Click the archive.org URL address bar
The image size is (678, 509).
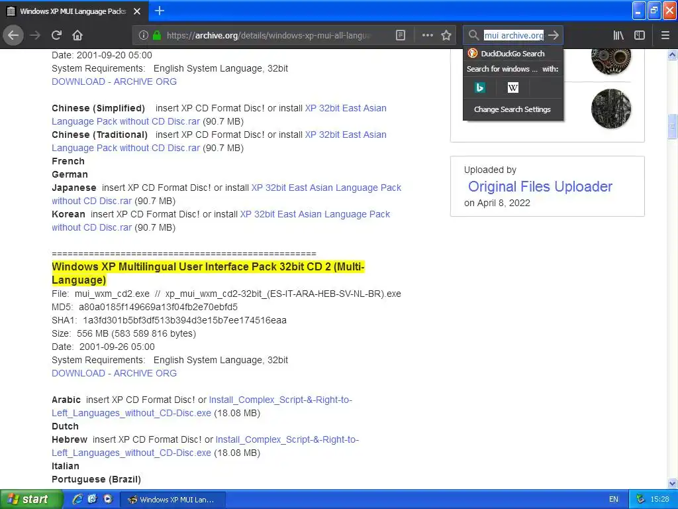(269, 36)
